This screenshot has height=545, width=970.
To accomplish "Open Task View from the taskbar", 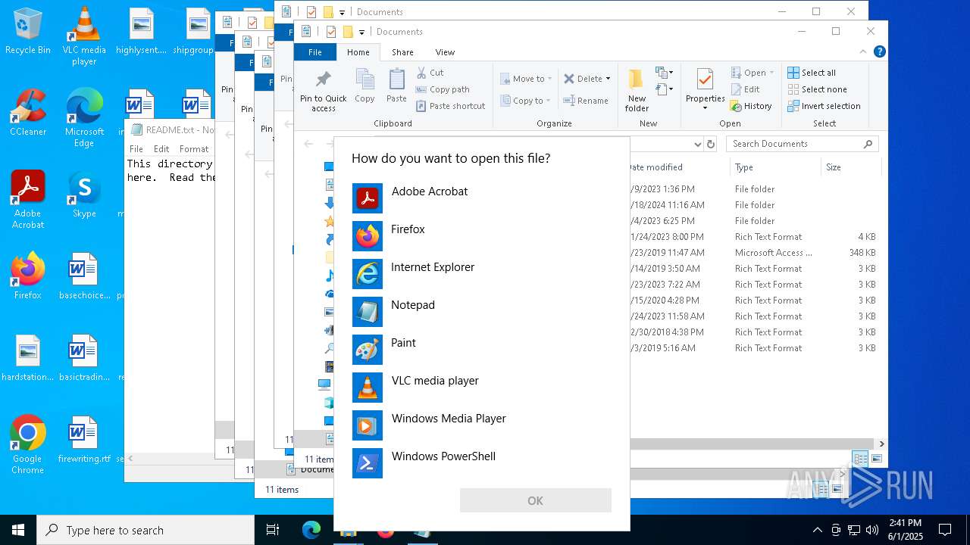I will tap(273, 530).
